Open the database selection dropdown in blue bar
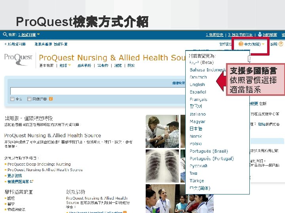 click(29, 34)
